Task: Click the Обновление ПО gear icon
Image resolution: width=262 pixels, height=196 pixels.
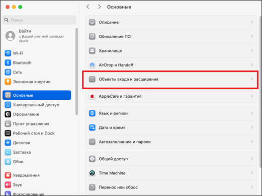Action: [x=92, y=36]
